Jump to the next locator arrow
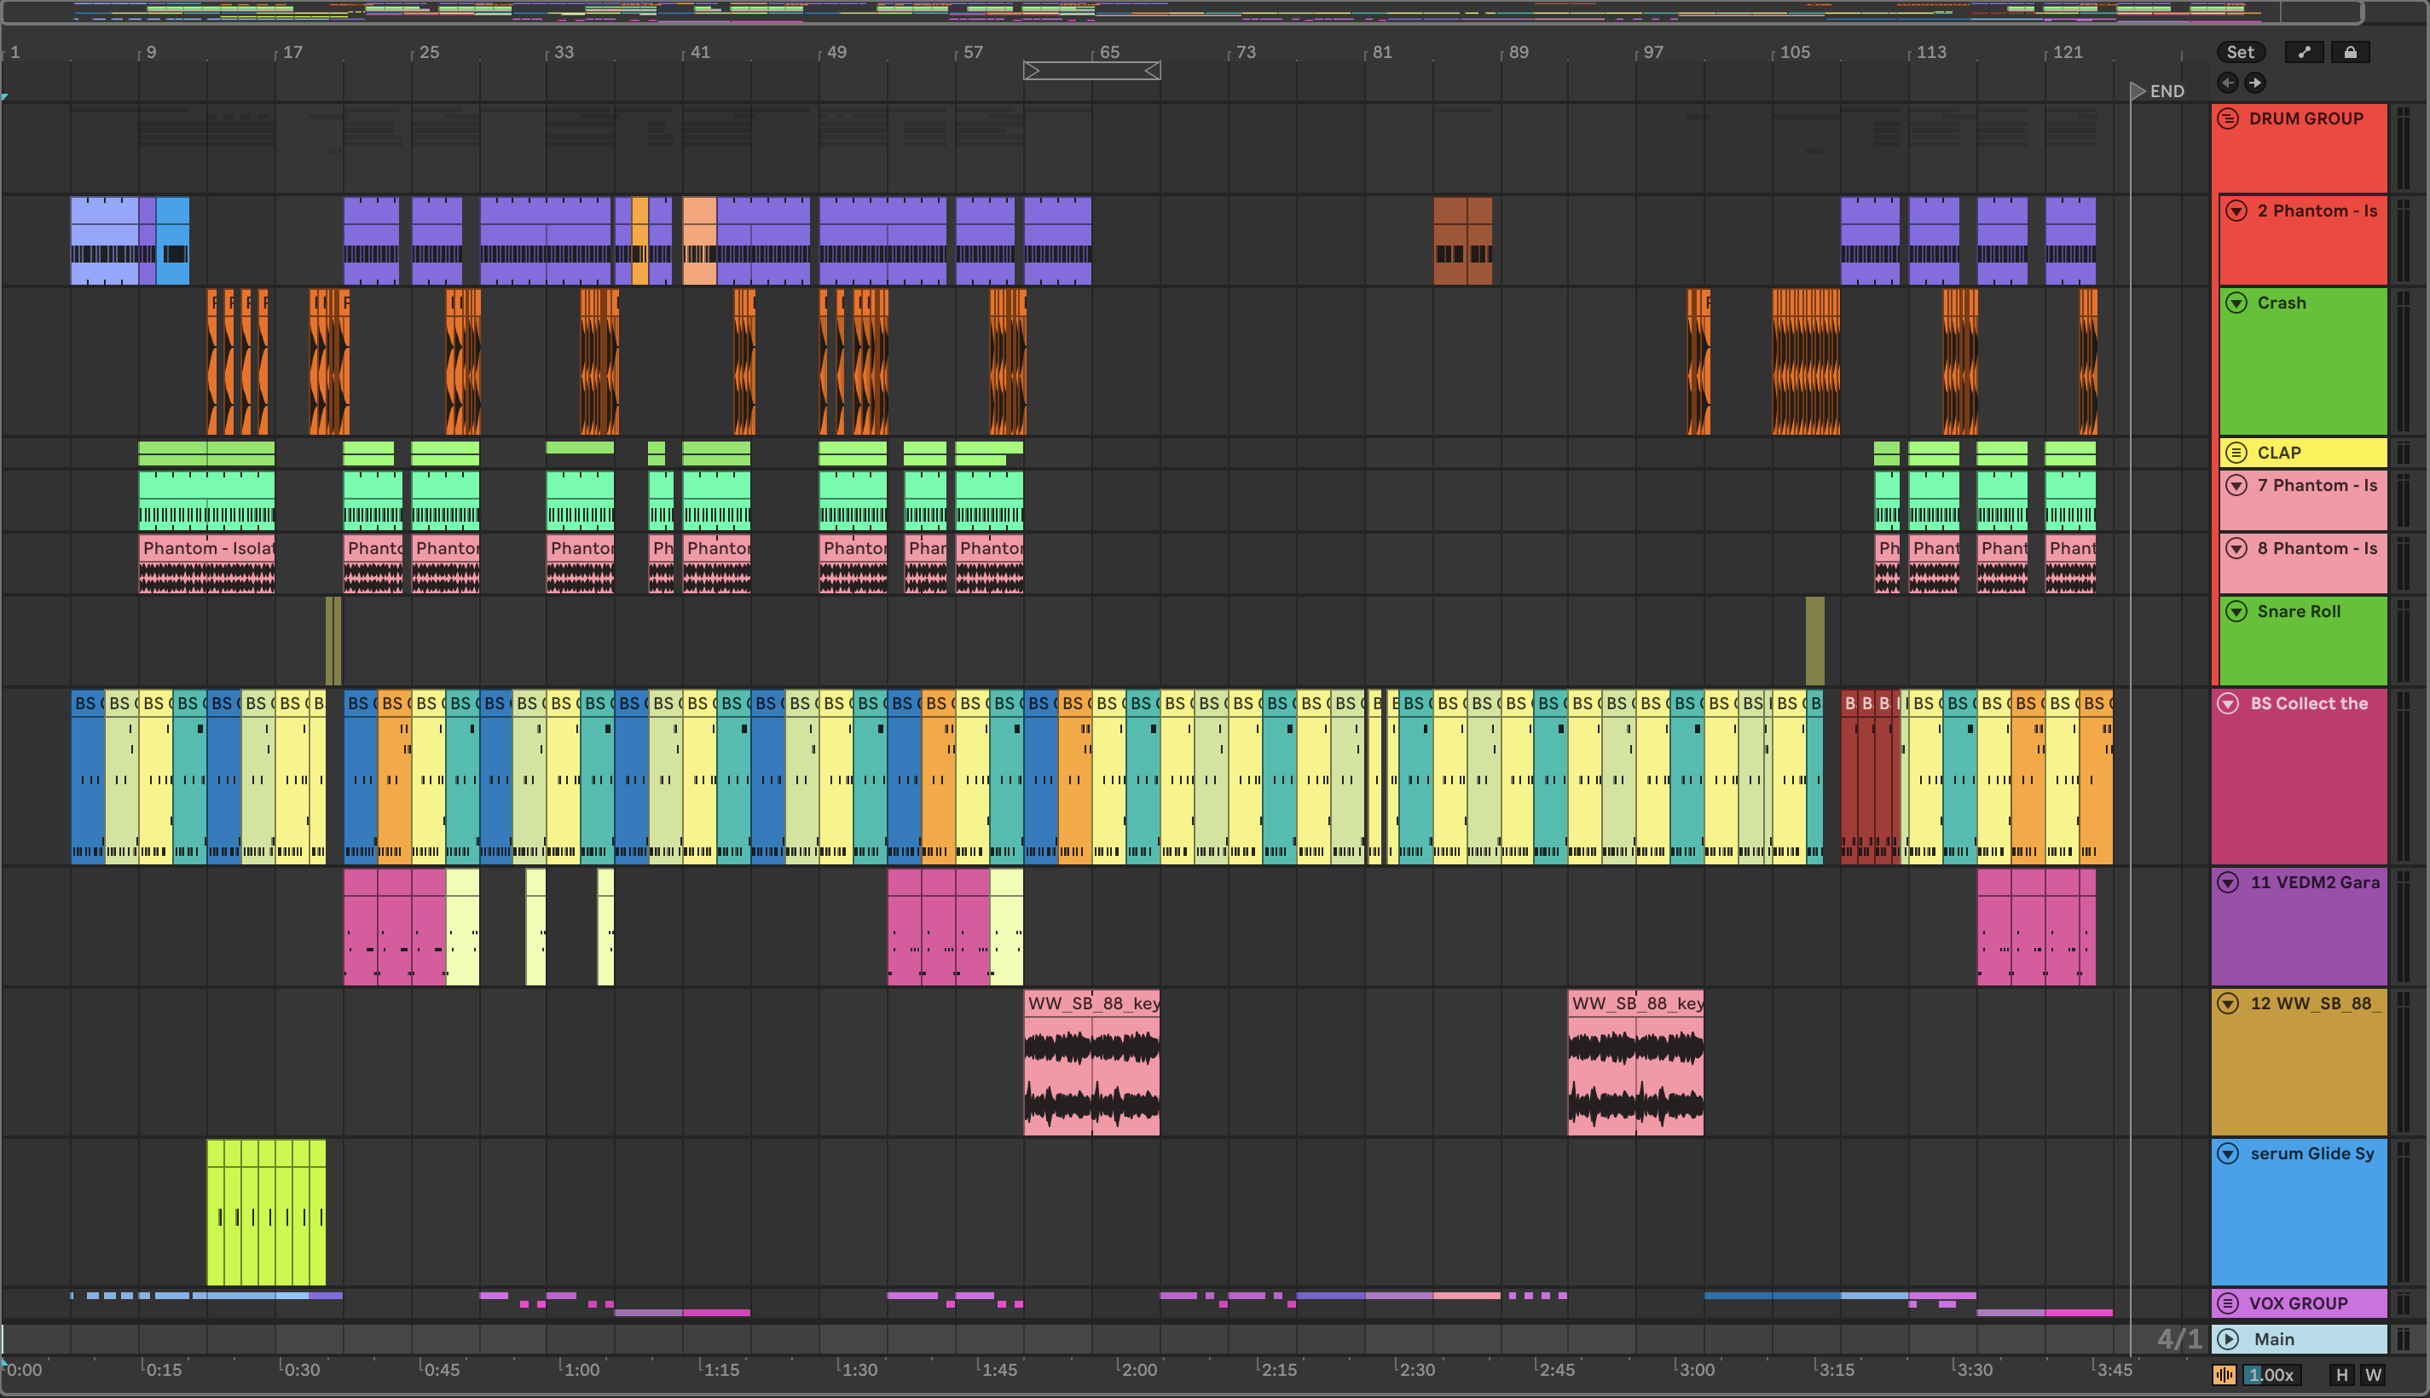Image resolution: width=2430 pixels, height=1398 pixels. [x=2254, y=83]
